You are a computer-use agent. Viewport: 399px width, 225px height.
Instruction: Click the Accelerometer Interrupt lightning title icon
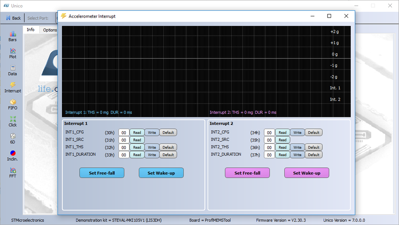[x=64, y=16]
